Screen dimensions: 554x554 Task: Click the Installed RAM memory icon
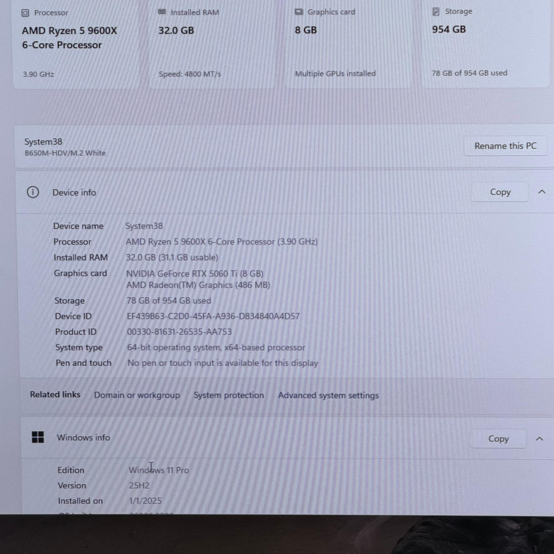click(x=162, y=12)
